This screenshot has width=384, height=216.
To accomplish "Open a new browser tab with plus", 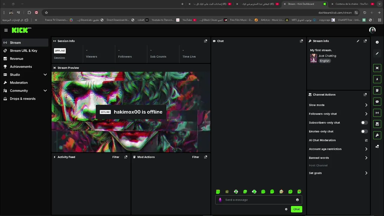I will 182,4.
